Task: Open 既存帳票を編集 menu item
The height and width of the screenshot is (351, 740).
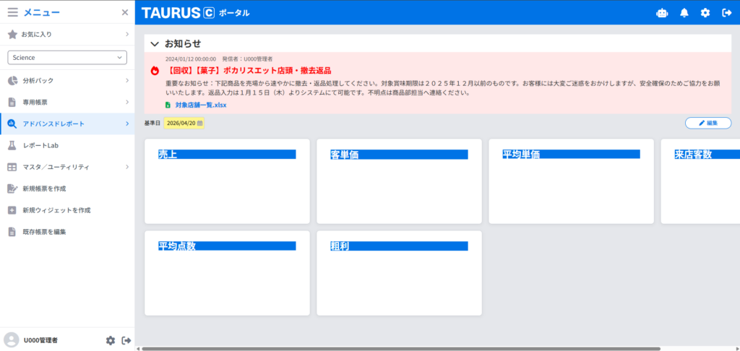Action: 67,232
